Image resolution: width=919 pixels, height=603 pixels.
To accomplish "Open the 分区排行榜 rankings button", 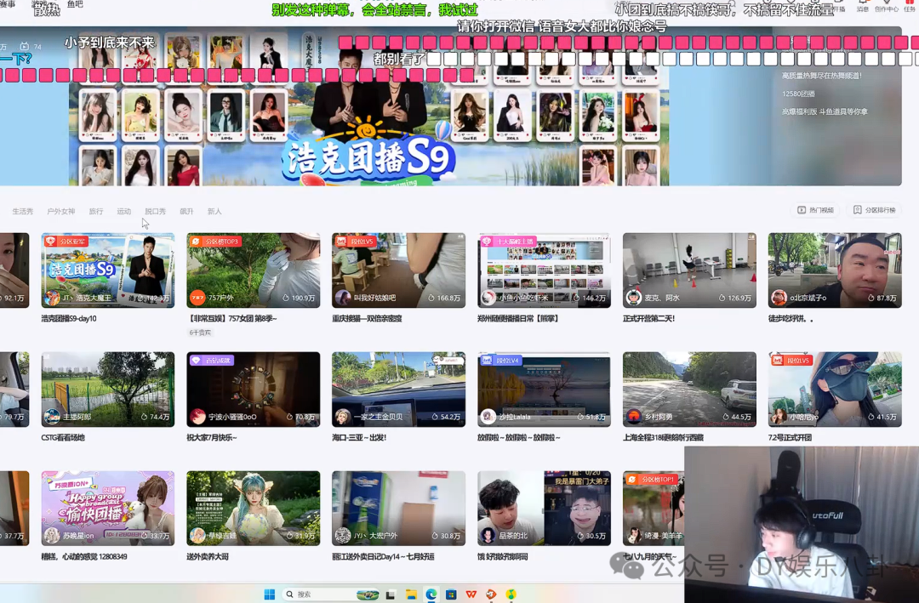I will tap(875, 210).
